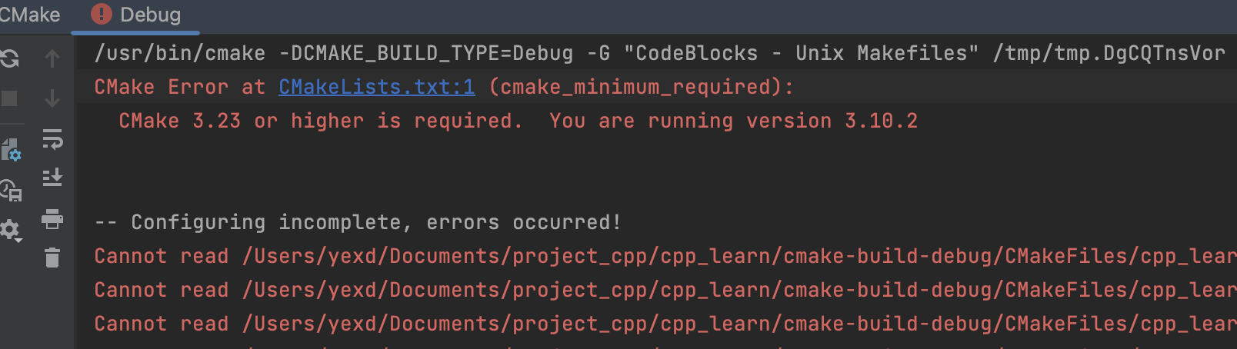Click the last visible 'Cannot read' error line
The image size is (1237, 349).
(x=665, y=324)
